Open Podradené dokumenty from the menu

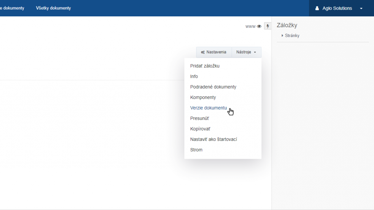pos(213,87)
